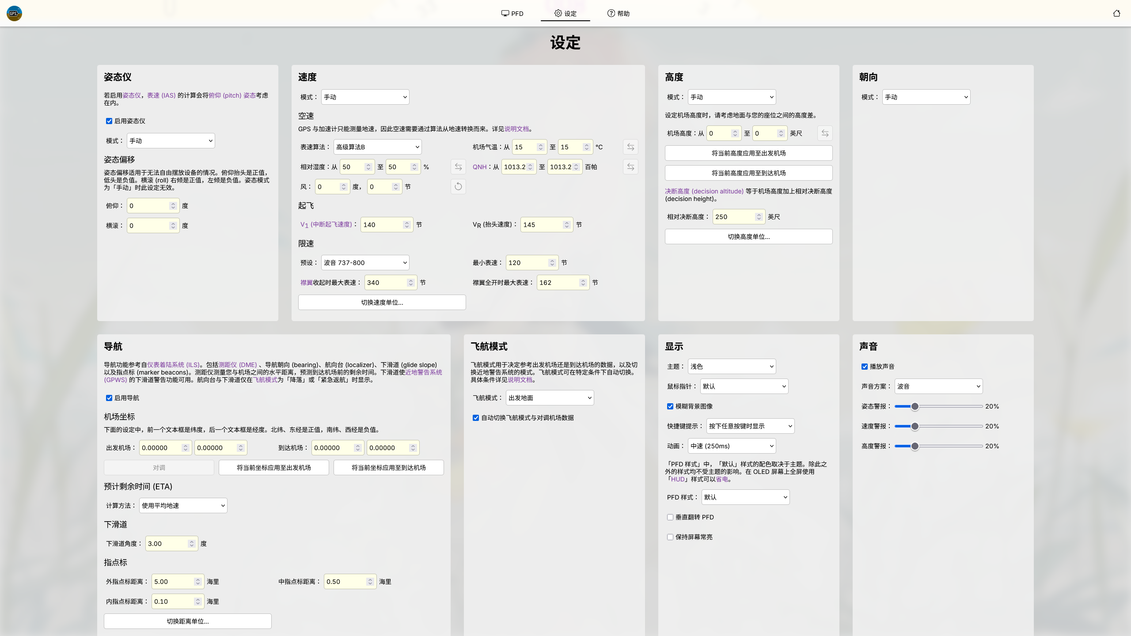The width and height of the screenshot is (1131, 636).
Task: Swap airport temperature values icon
Action: click(630, 147)
